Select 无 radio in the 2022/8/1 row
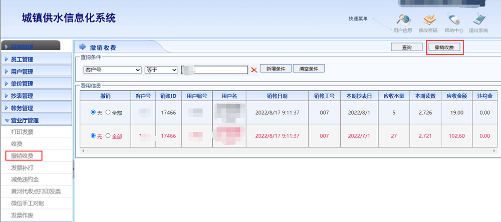501x222 pixels. point(93,112)
